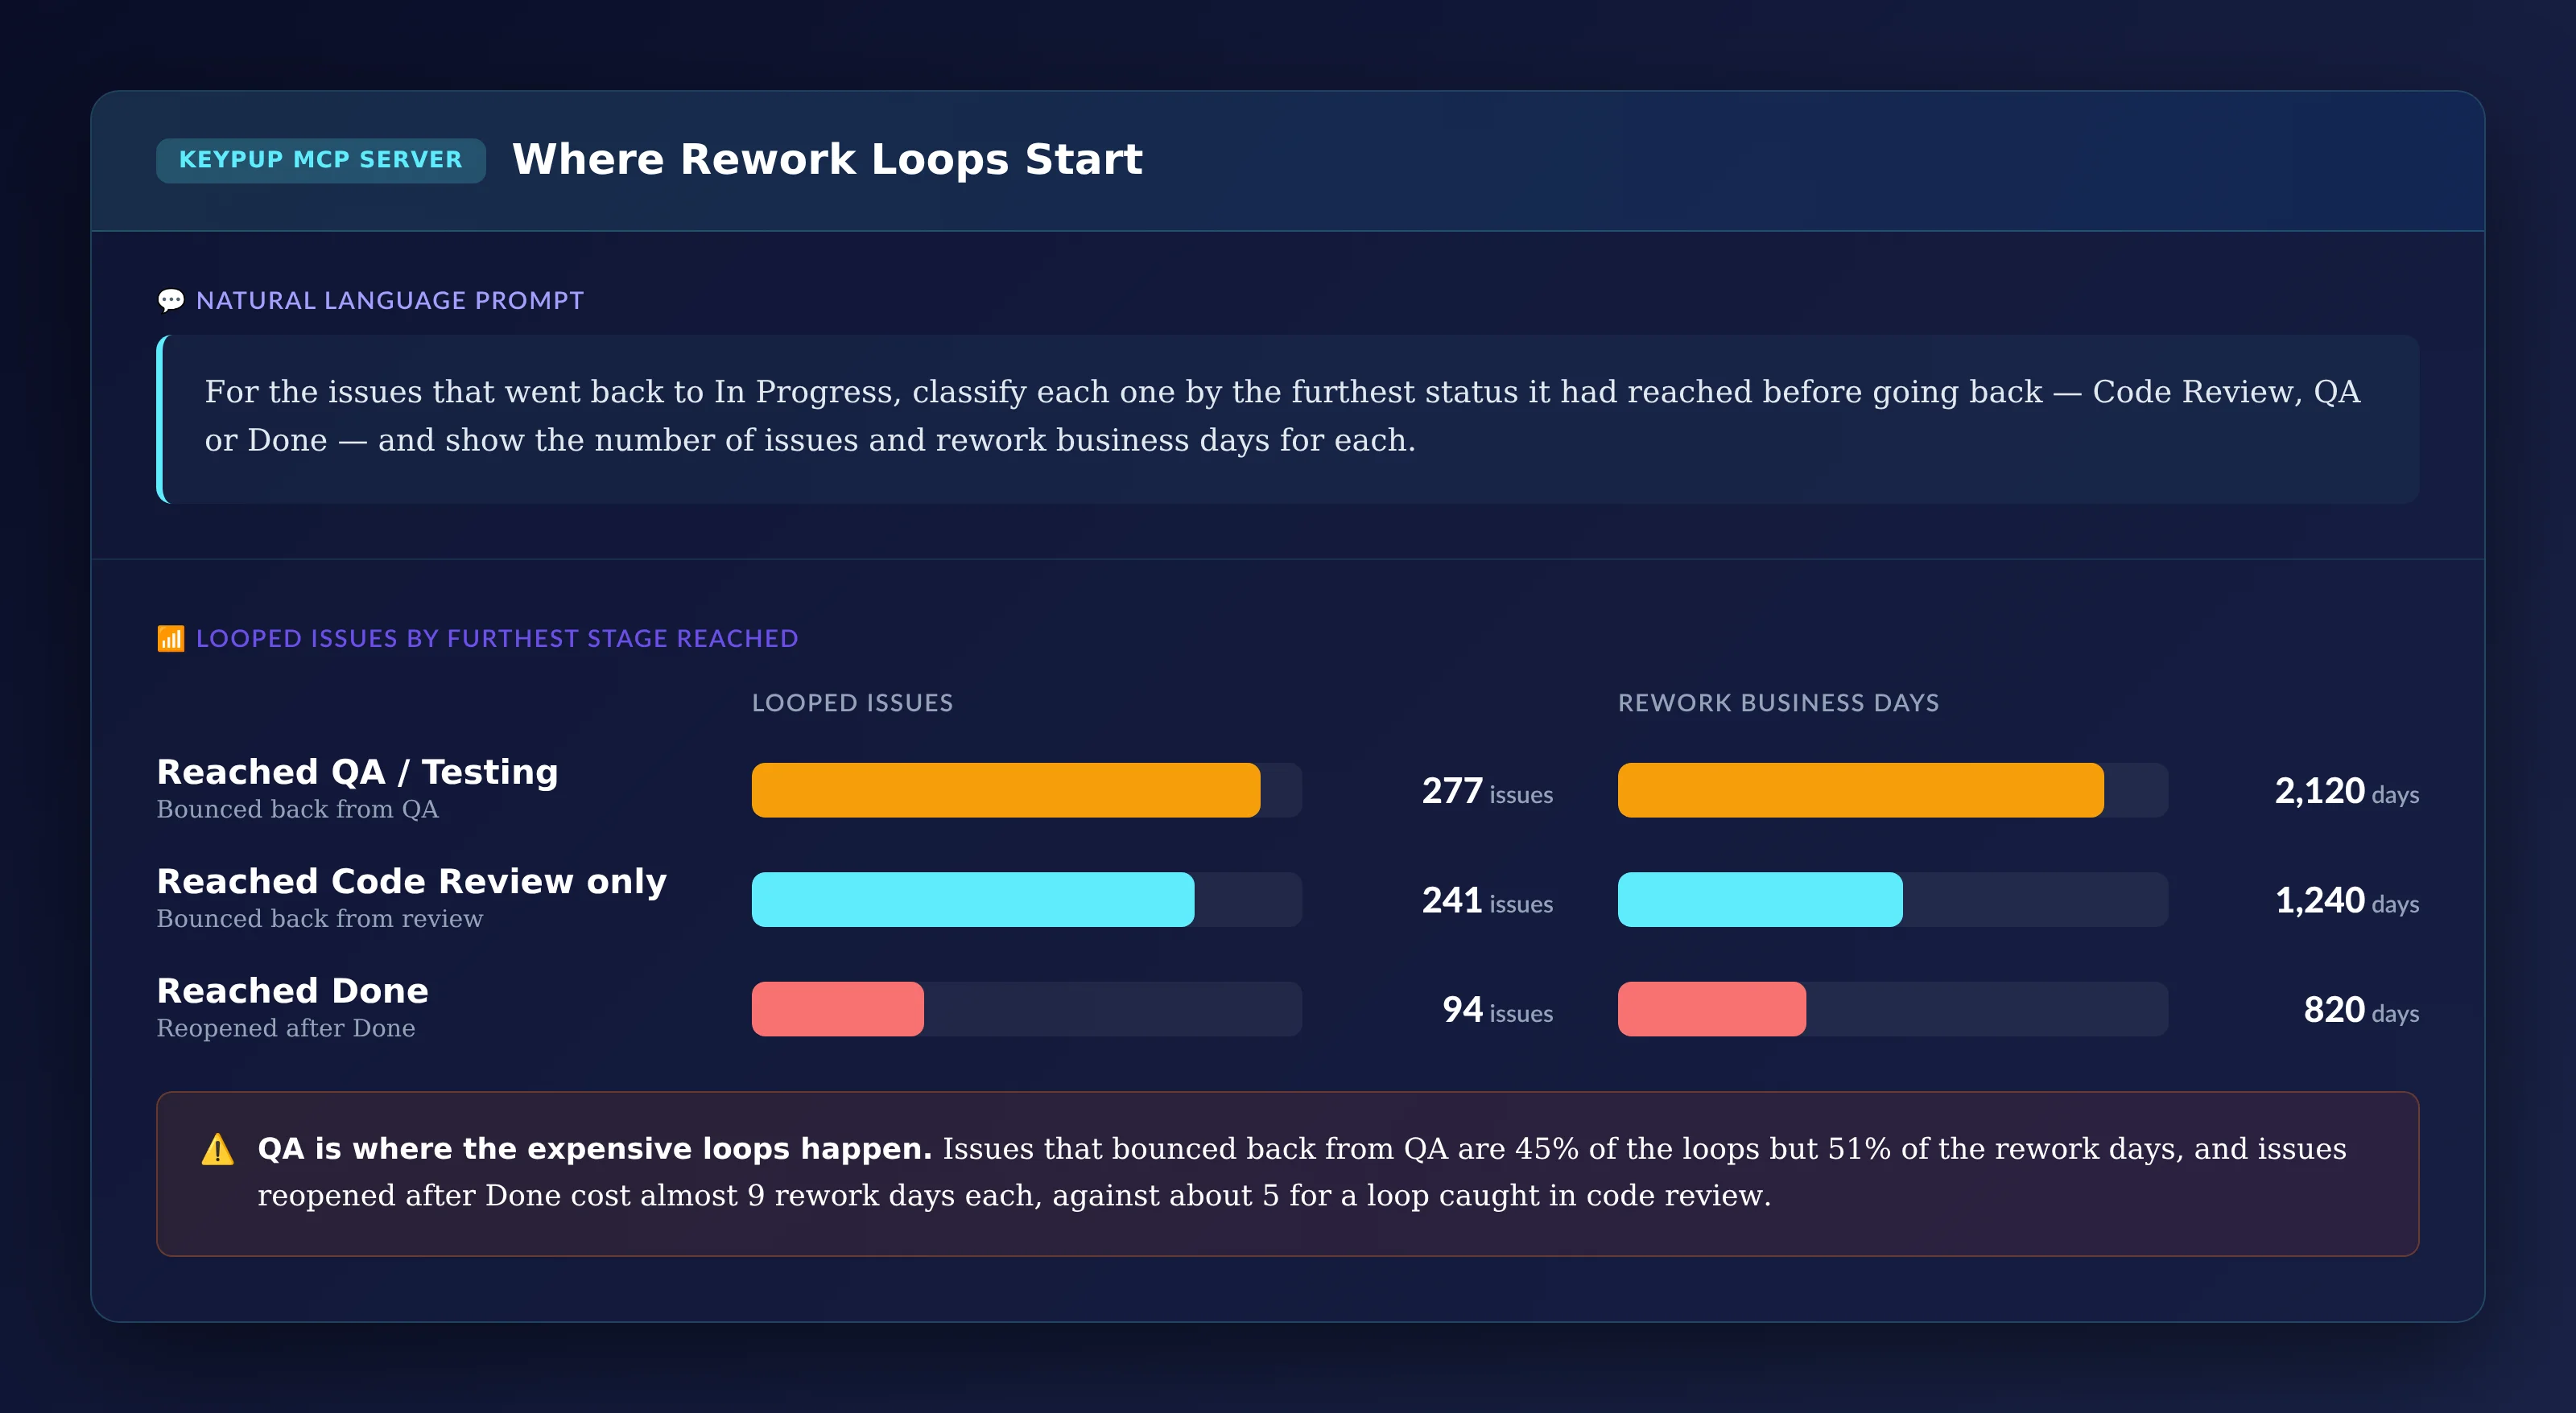Click the orange rework days bar for QA
Screen dimensions: 2576x1413
coord(1861,790)
